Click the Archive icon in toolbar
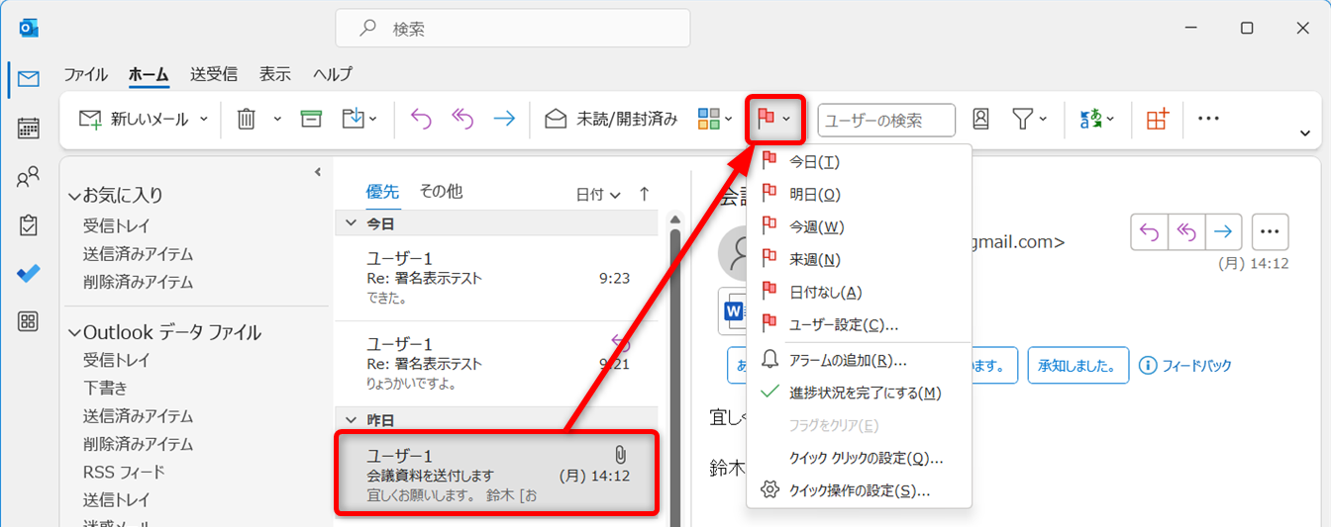The width and height of the screenshot is (1331, 527). click(x=311, y=120)
